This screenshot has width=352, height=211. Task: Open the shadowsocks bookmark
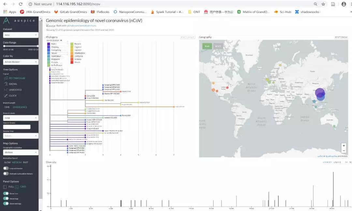[307, 12]
